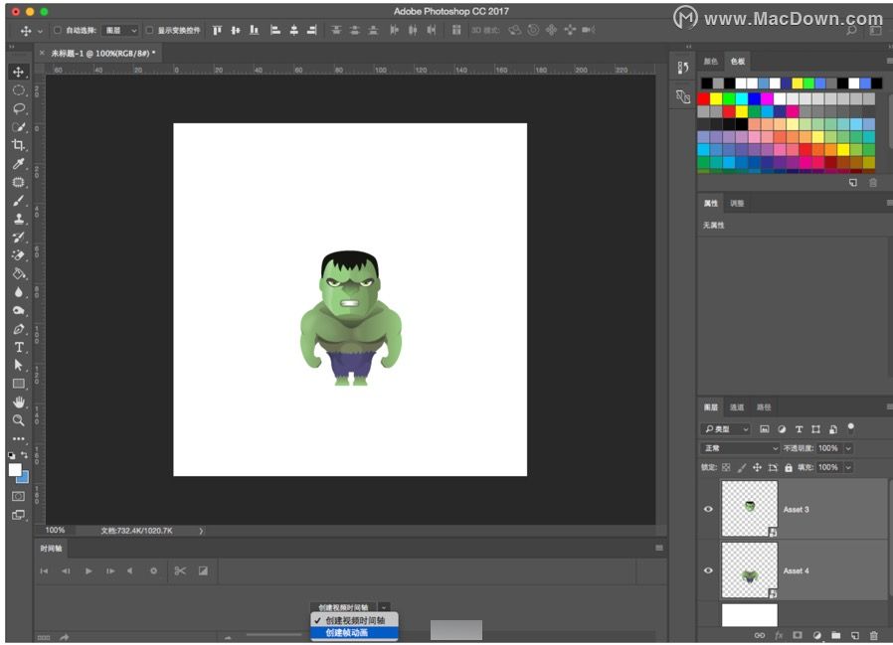Select the History Brush tool

coord(18,237)
